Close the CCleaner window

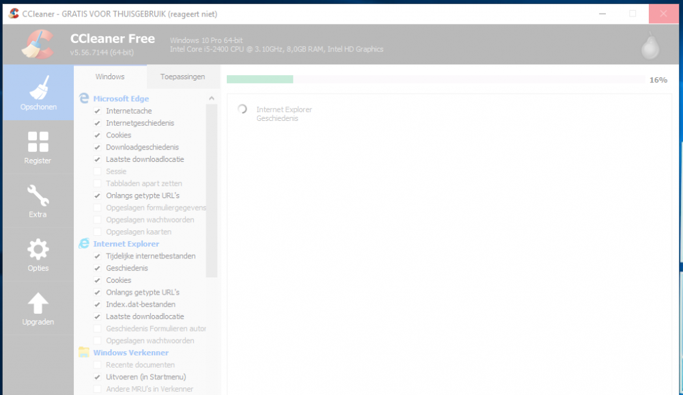pos(663,14)
